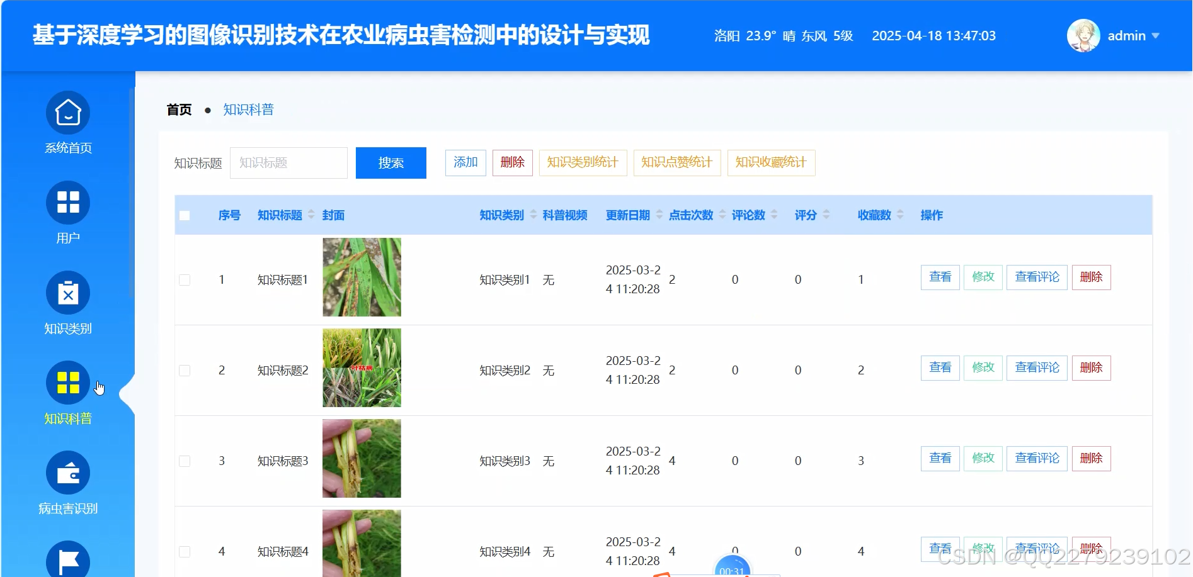Check the checkbox for row 知识标题1
Image resolution: width=1193 pixels, height=577 pixels.
pyautogui.click(x=185, y=280)
